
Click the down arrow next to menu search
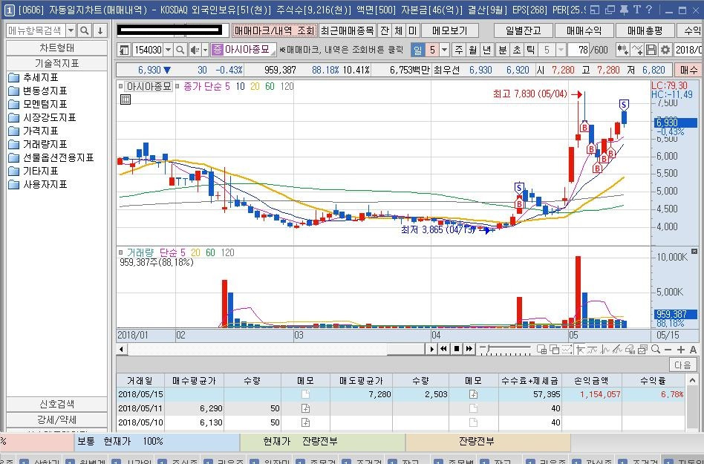[x=100, y=30]
